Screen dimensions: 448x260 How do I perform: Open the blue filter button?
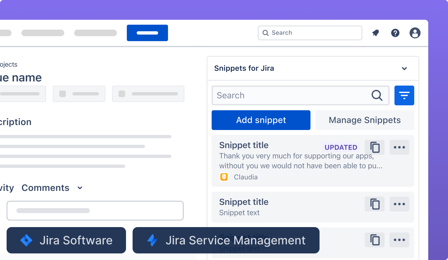(x=404, y=95)
